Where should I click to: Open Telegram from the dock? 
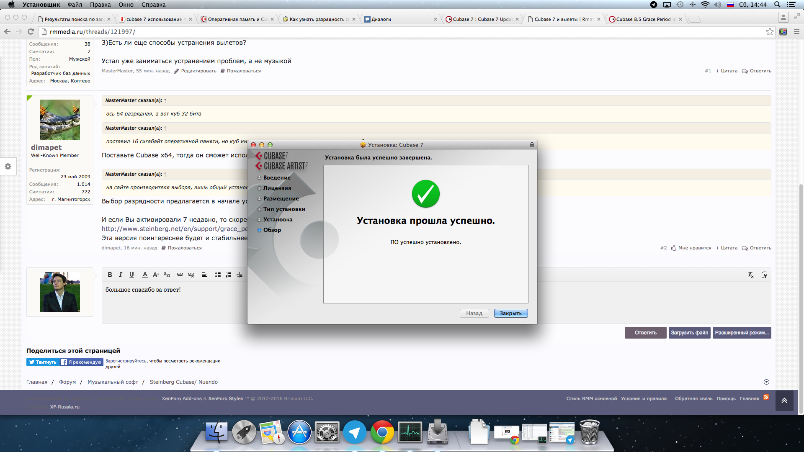click(354, 432)
